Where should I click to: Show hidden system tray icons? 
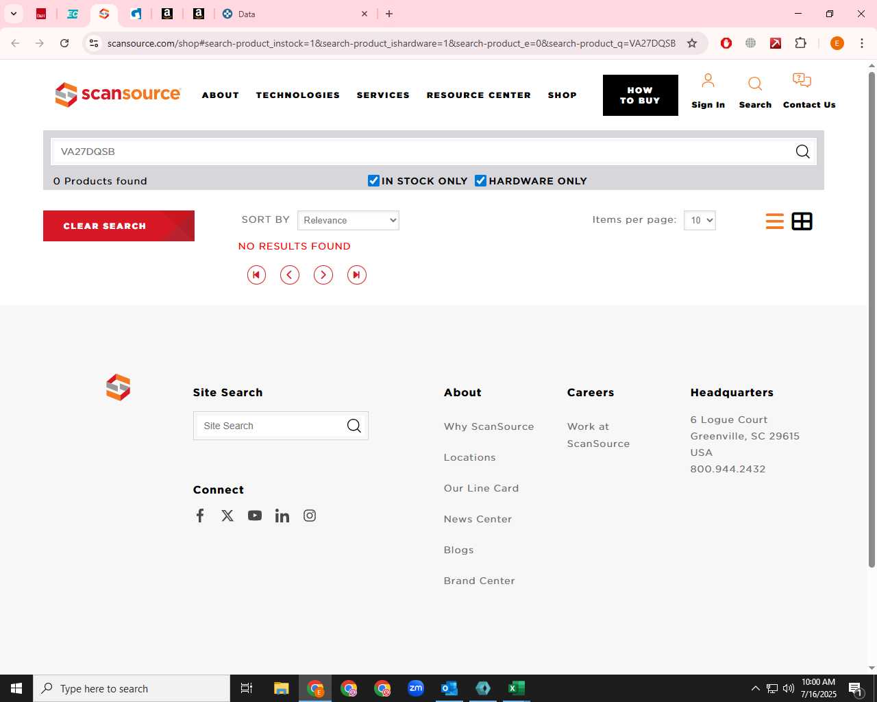(x=755, y=688)
